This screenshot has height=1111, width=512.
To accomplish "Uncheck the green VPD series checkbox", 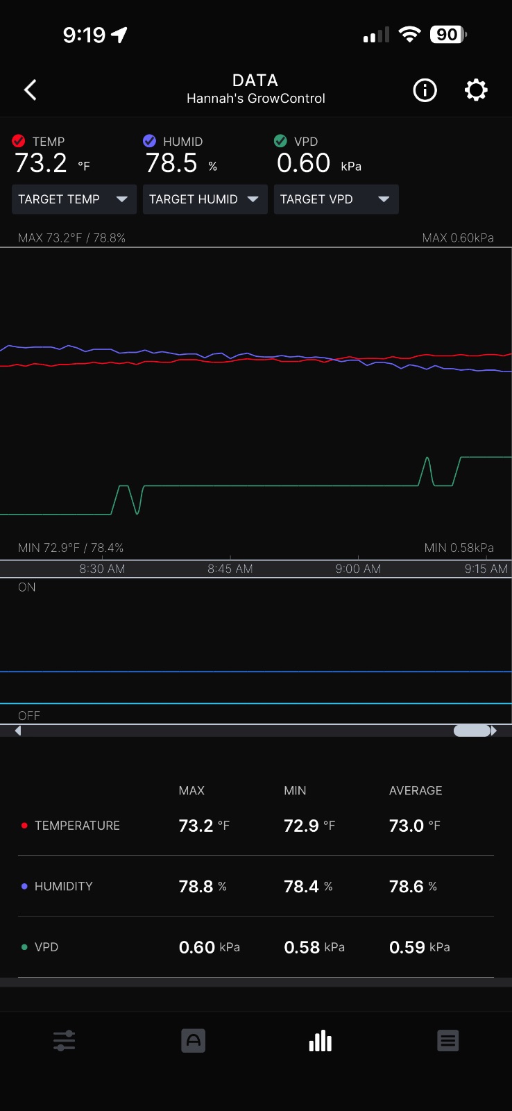I will 280,141.
